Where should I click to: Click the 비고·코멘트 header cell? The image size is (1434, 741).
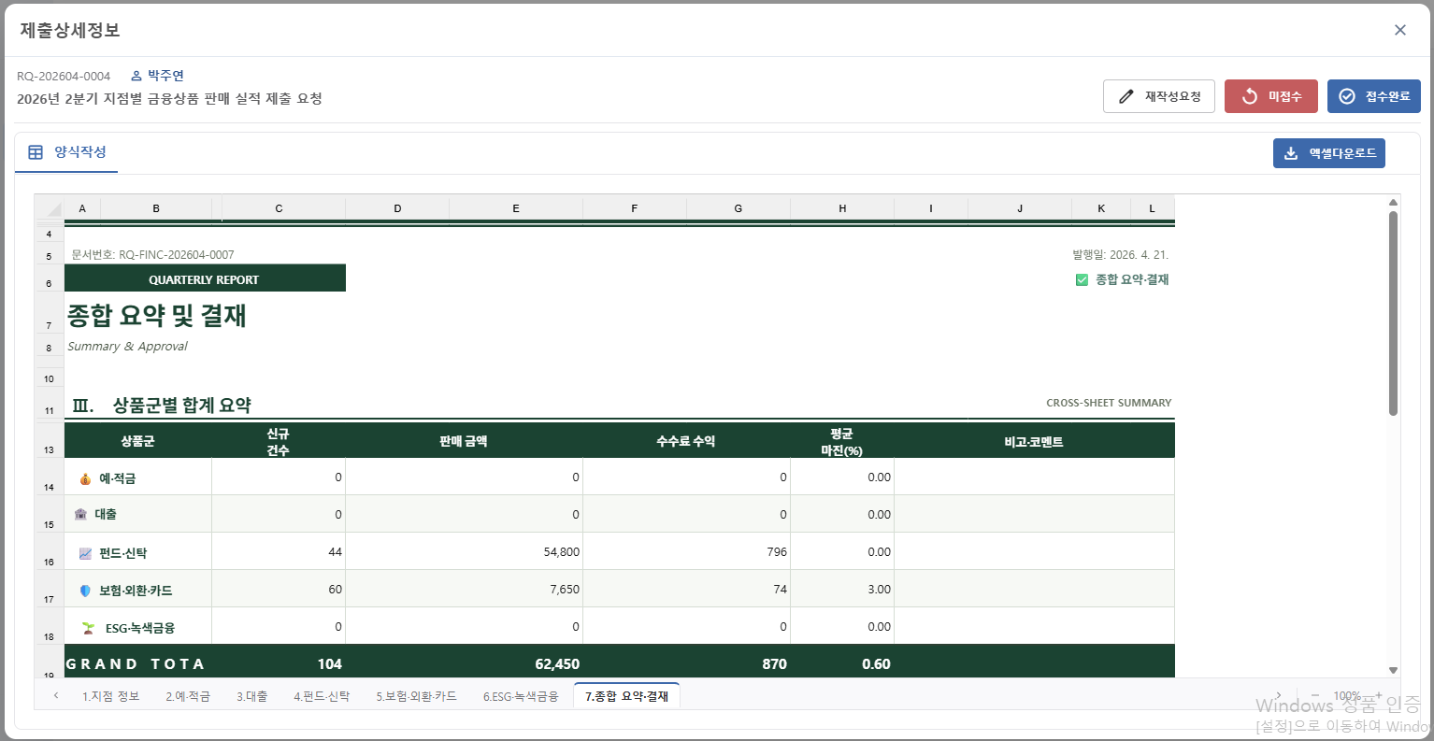tap(1034, 441)
